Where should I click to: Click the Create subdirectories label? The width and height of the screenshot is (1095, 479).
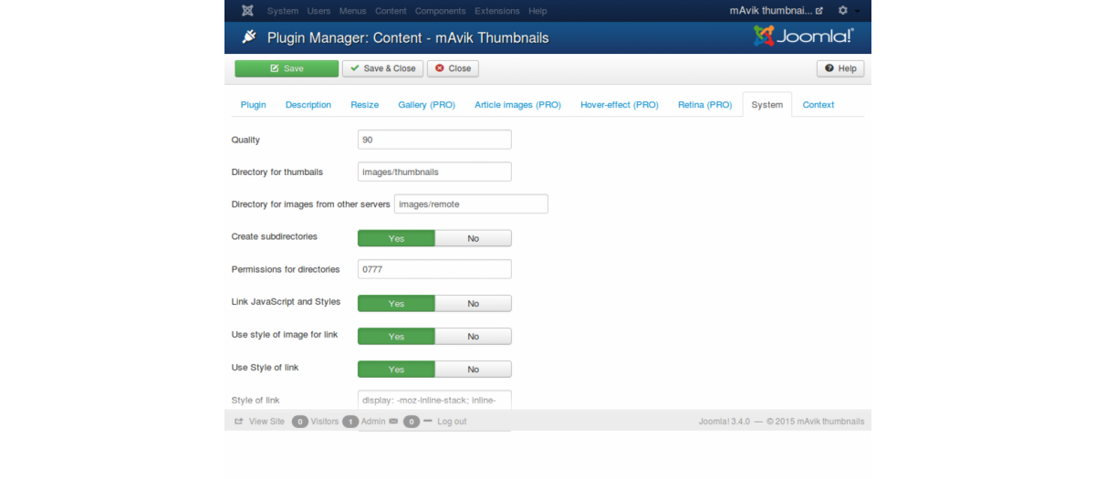pyautogui.click(x=275, y=236)
